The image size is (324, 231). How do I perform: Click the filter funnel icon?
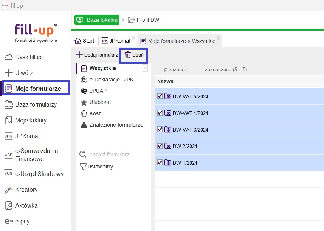click(x=83, y=167)
